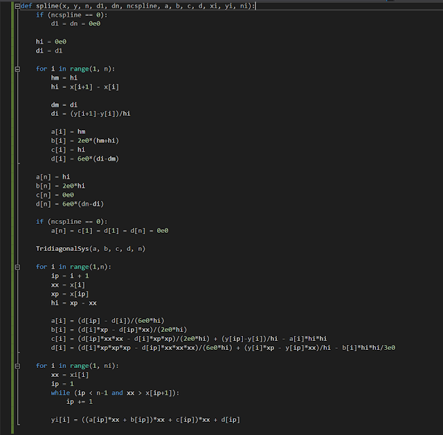The height and width of the screenshot is (435, 443).
Task: Click the line 'xp = x[ip]'
Action: pyautogui.click(x=70, y=294)
